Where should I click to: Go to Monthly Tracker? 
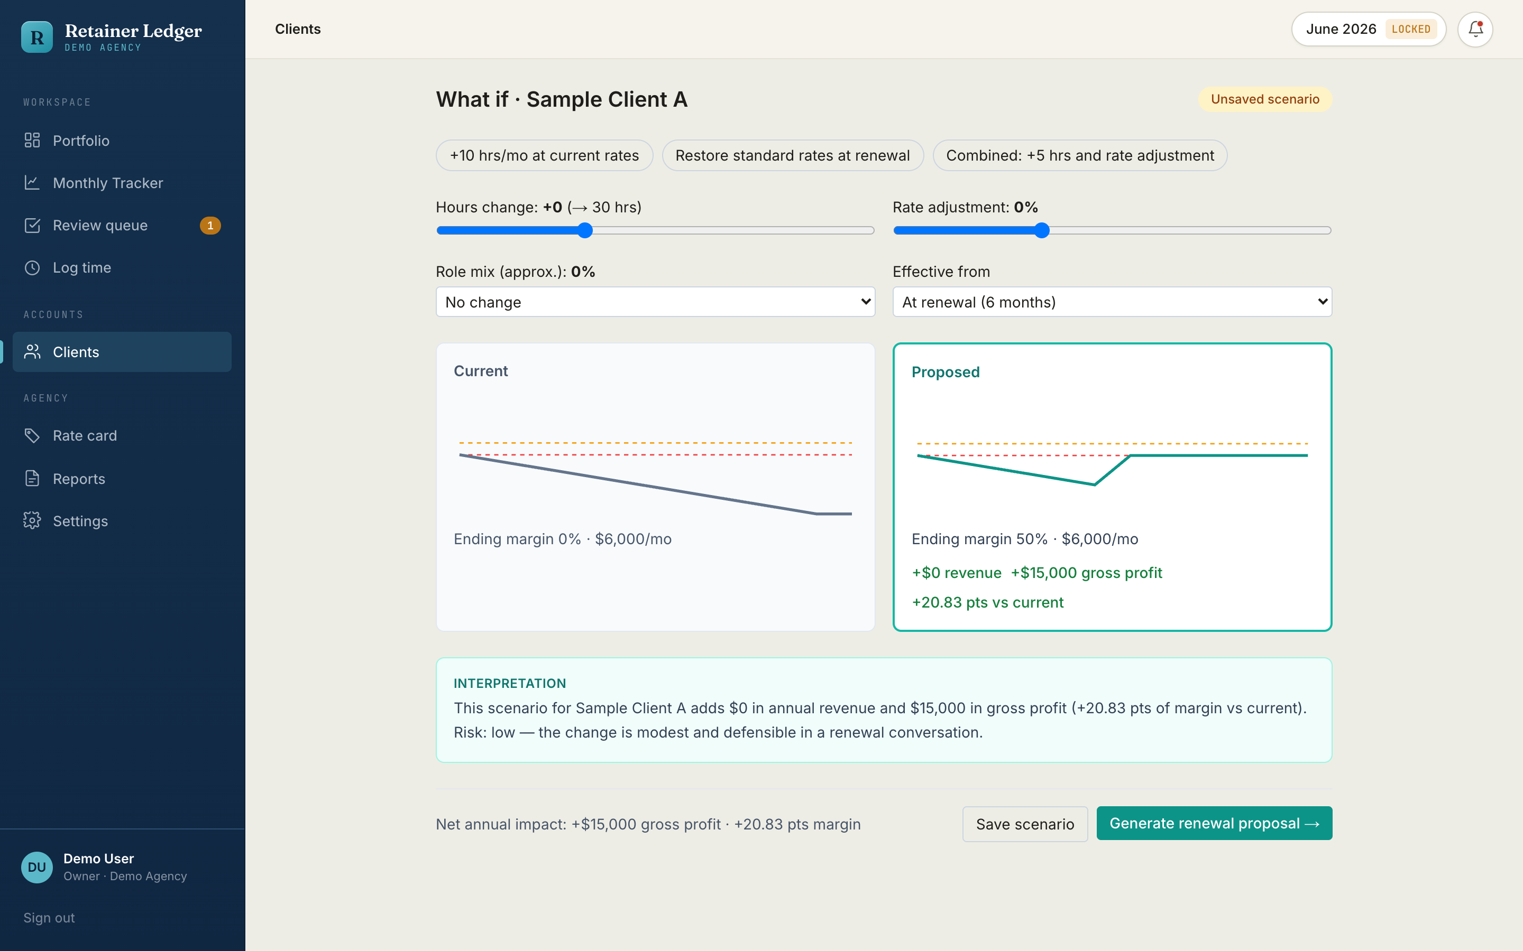tap(122, 182)
